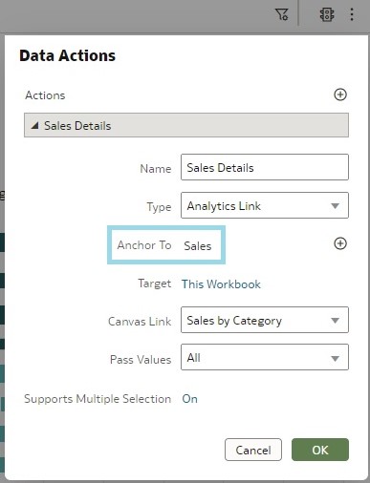Screen dimensions: 370x483
Task: Click the Canvas Link label
Action: pos(140,322)
